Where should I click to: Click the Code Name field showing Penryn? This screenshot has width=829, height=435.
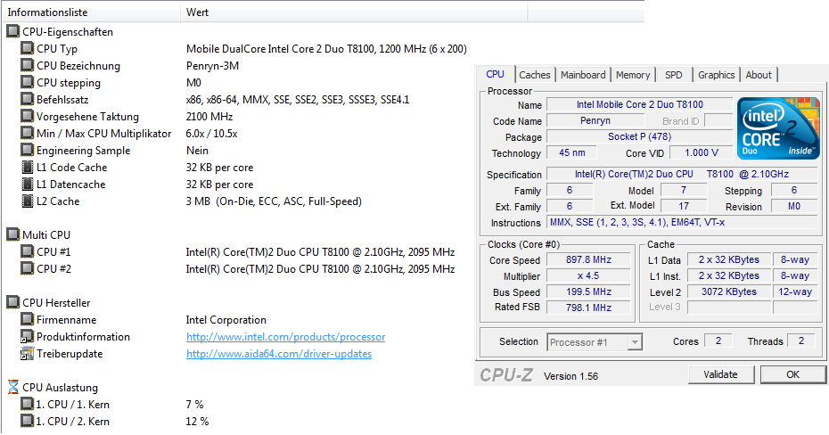click(x=595, y=120)
